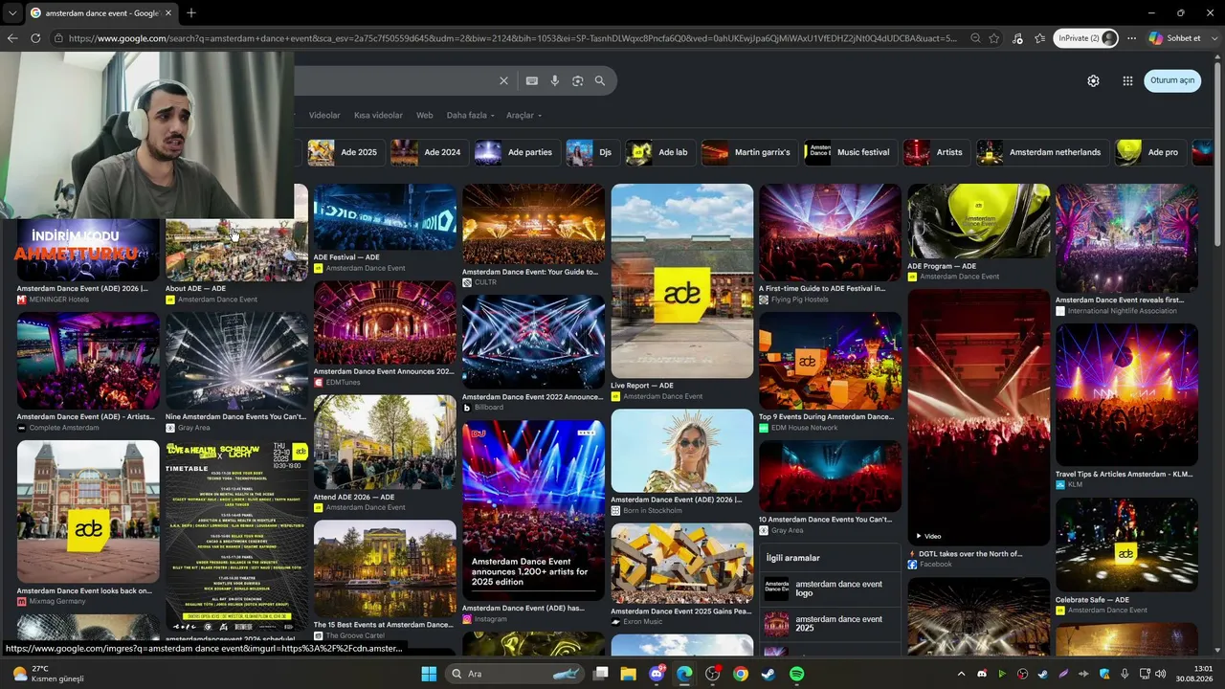
Task: Close the amsterdam dance event tab
Action: tap(168, 13)
